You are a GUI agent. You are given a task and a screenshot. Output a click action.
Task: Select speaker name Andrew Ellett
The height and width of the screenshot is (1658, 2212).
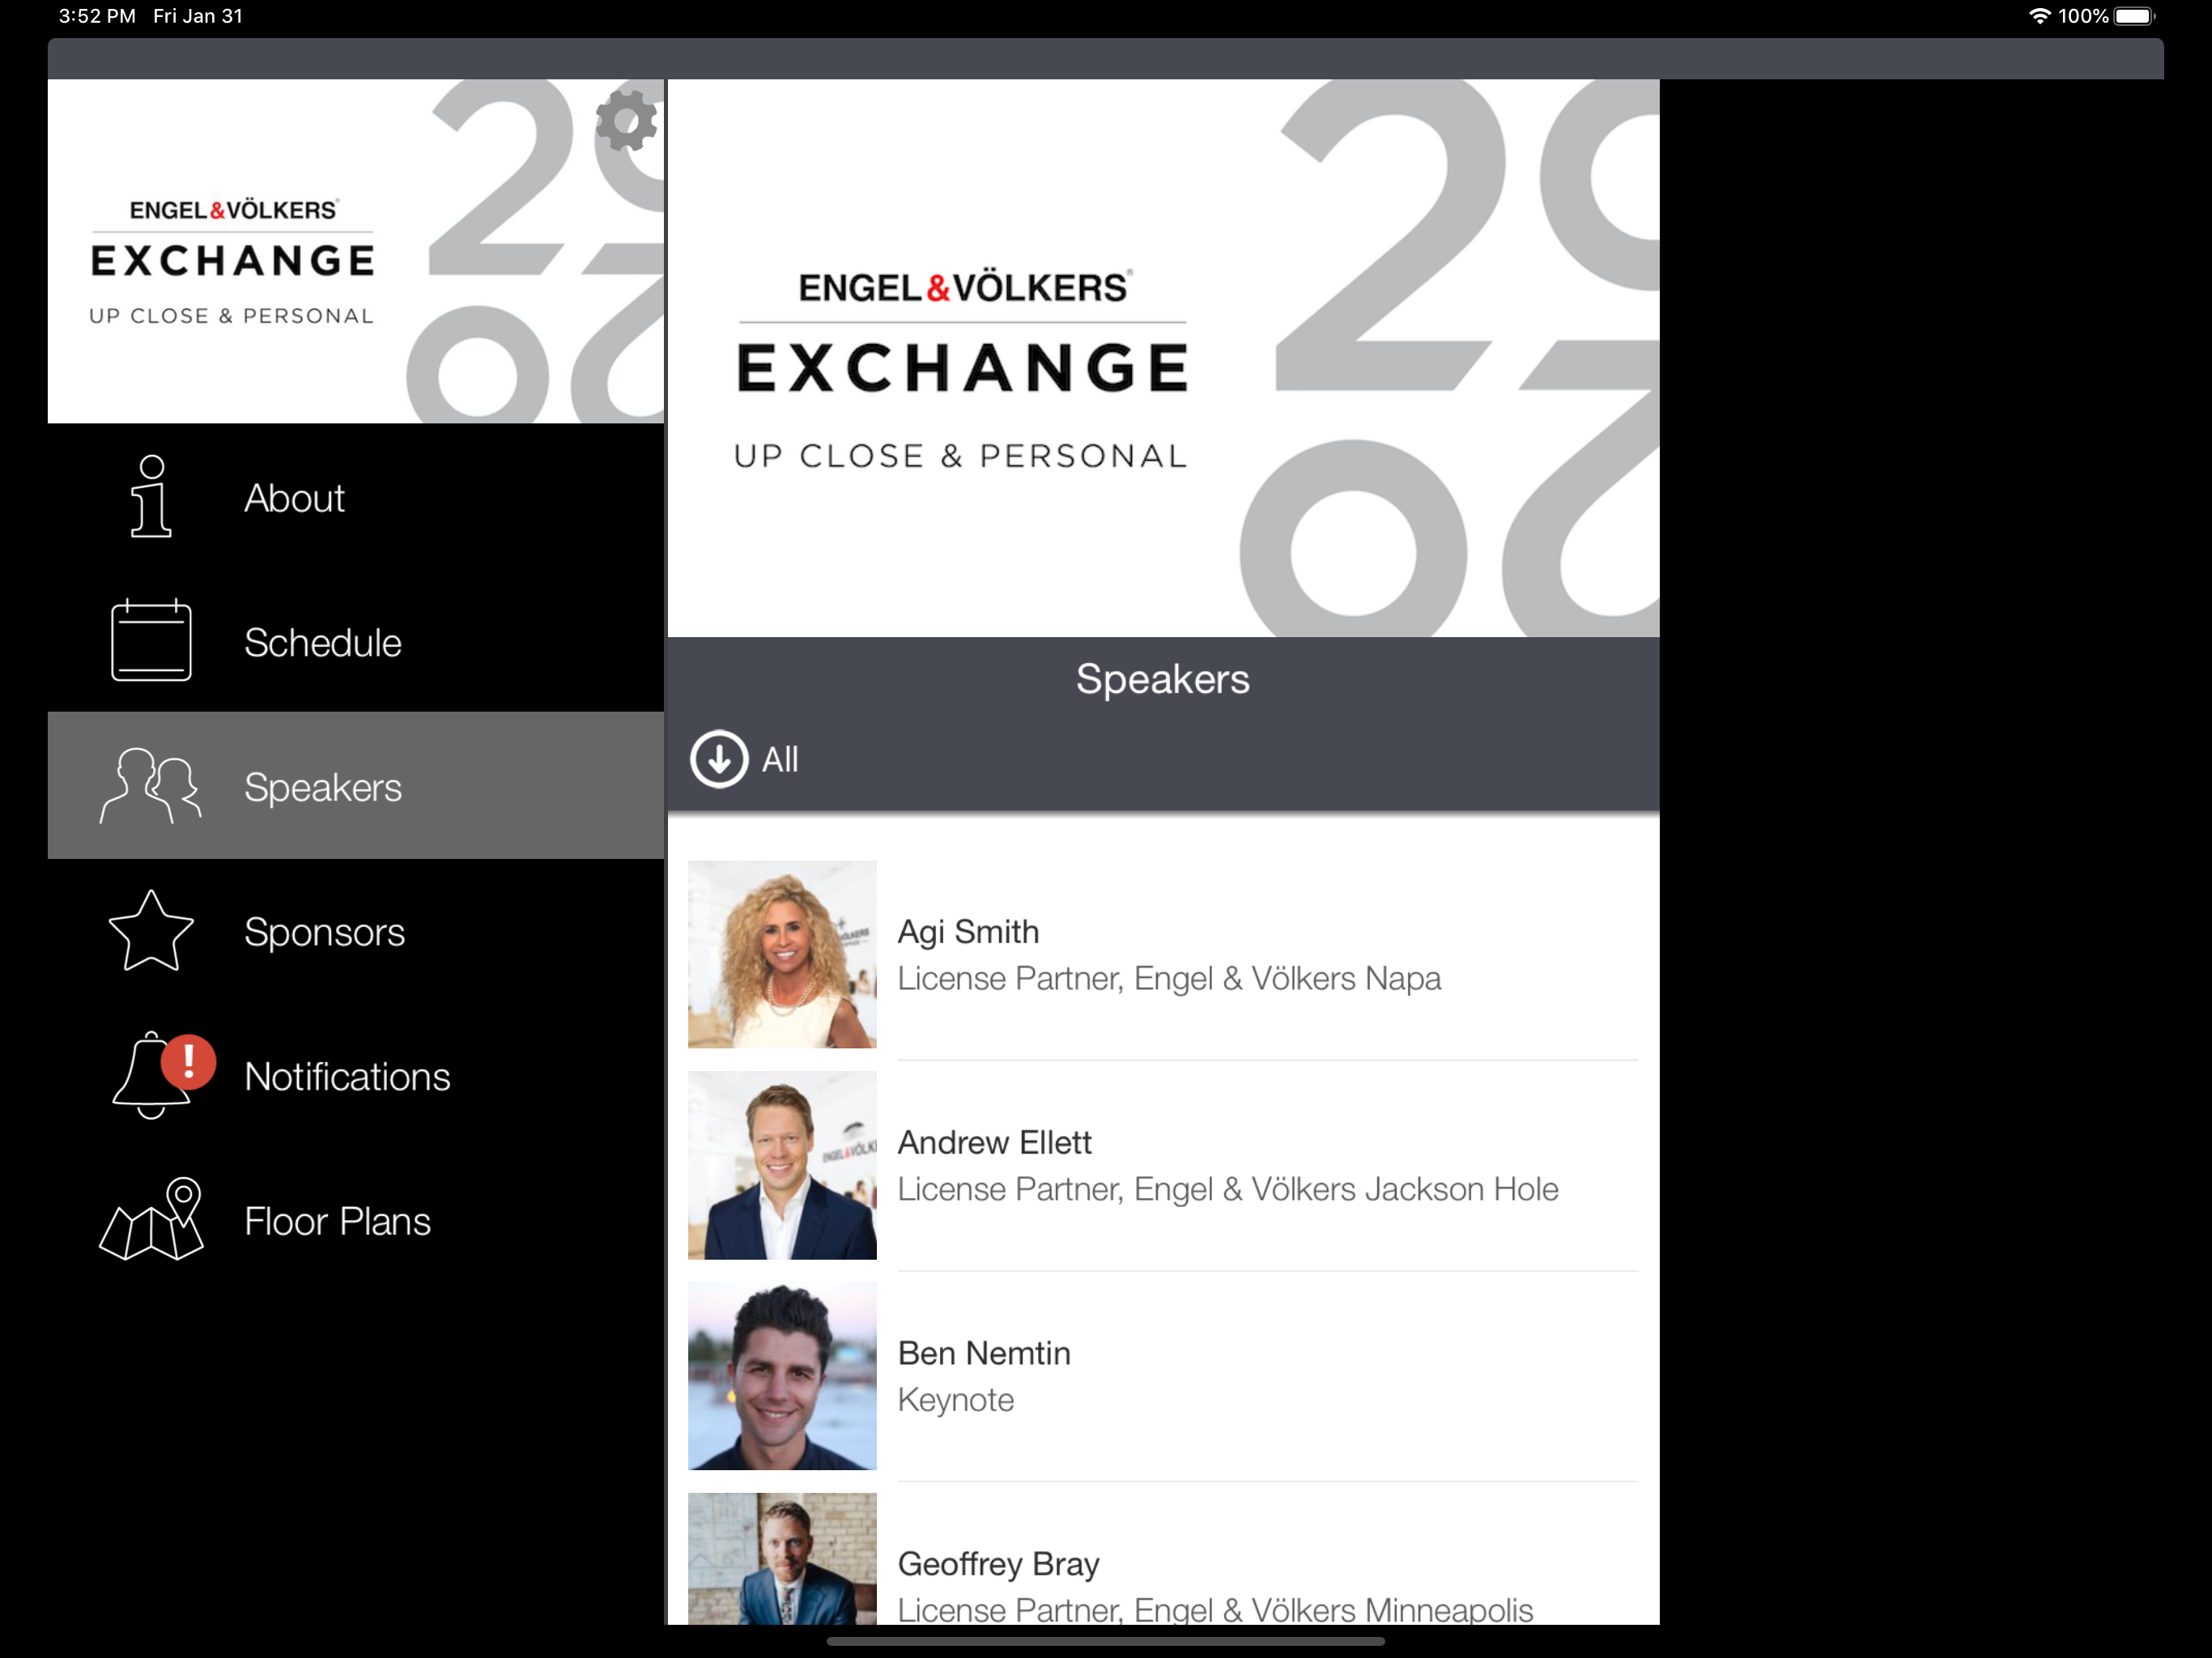coord(994,1142)
